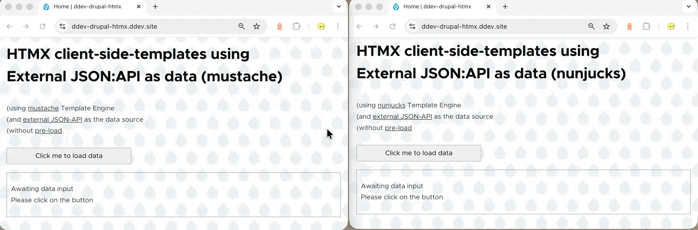Open the nunjucks template engine link
The height and width of the screenshot is (230, 698).
391,105
